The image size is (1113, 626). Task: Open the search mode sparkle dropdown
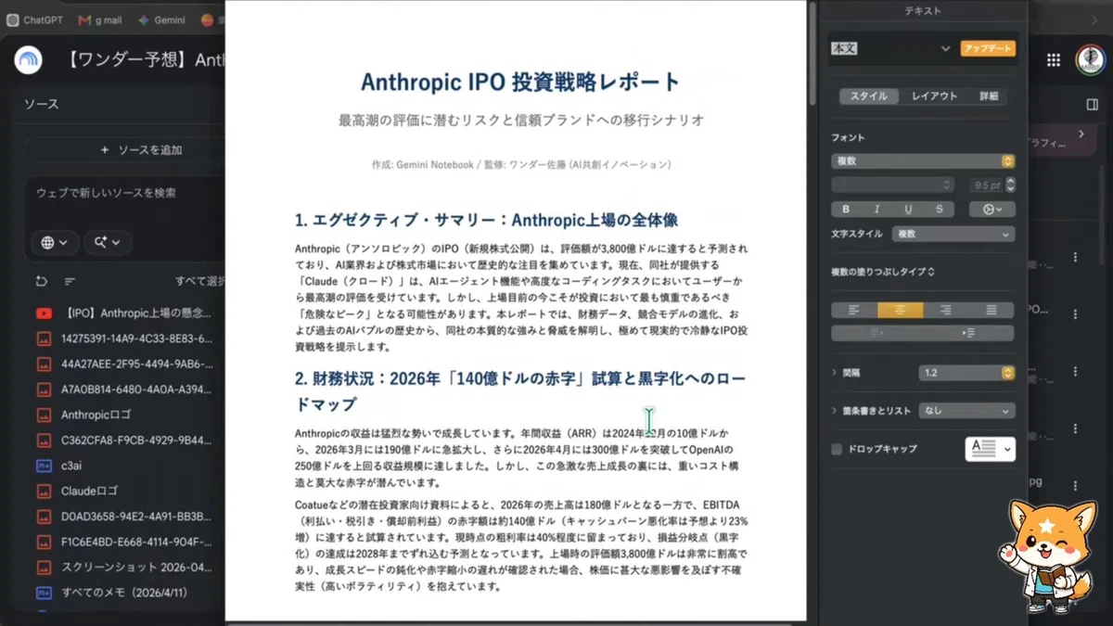108,242
